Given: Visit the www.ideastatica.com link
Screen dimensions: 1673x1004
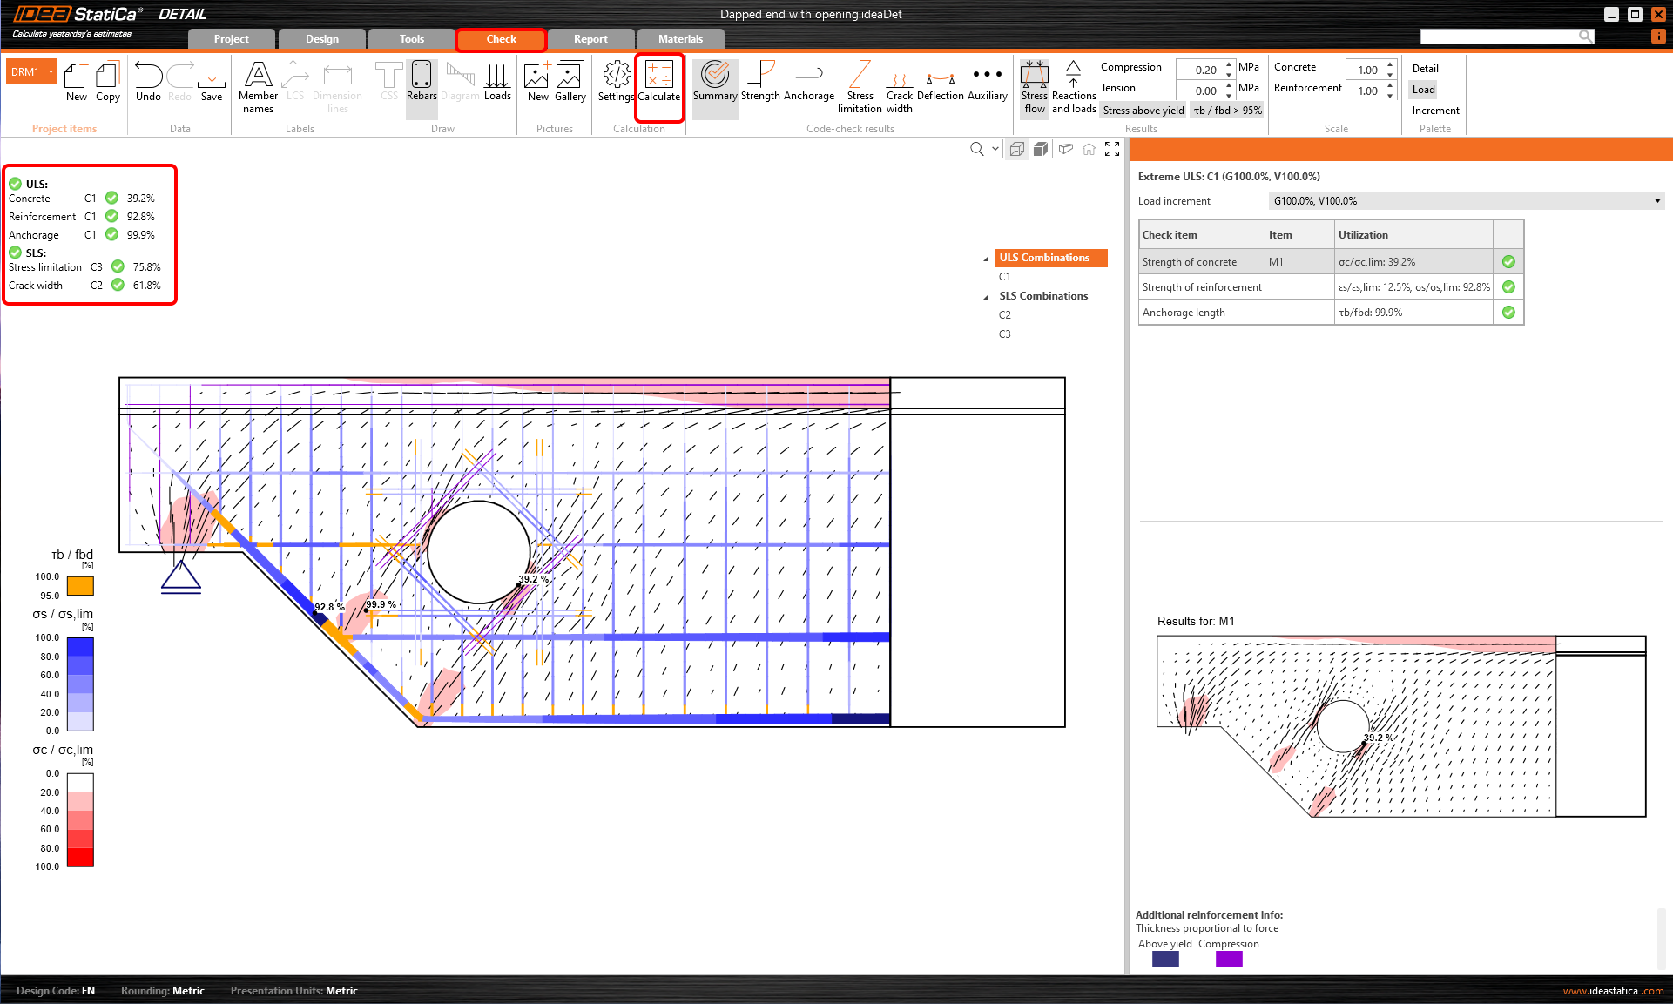Looking at the screenshot, I should 1613,991.
